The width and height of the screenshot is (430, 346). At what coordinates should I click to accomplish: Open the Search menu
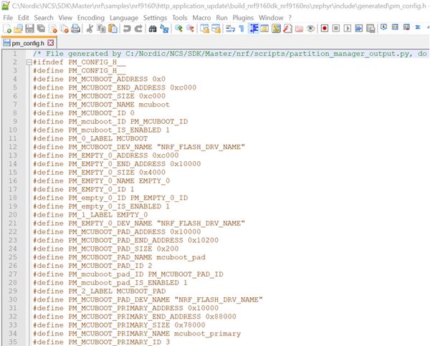pos(44,17)
